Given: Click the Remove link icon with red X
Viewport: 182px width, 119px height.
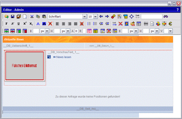Looking at the screenshot, I should [x=120, y=24].
